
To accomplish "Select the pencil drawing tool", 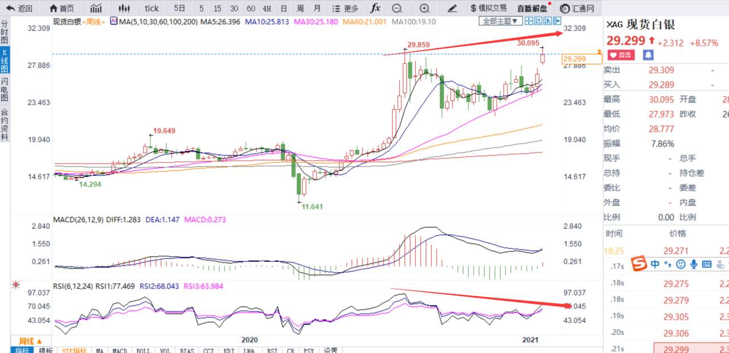I will 452,8.
